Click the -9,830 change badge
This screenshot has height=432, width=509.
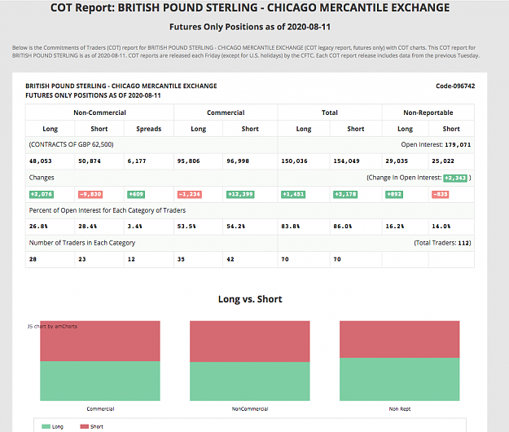pos(90,194)
